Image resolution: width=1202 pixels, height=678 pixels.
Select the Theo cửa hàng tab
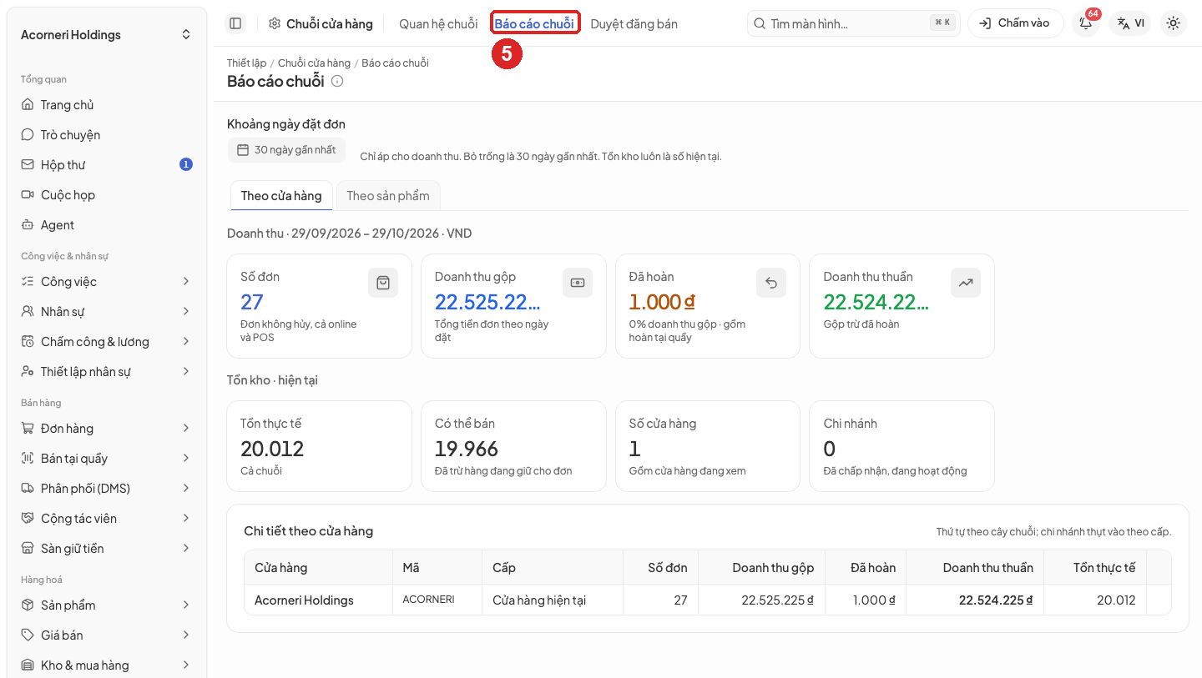coord(281,196)
